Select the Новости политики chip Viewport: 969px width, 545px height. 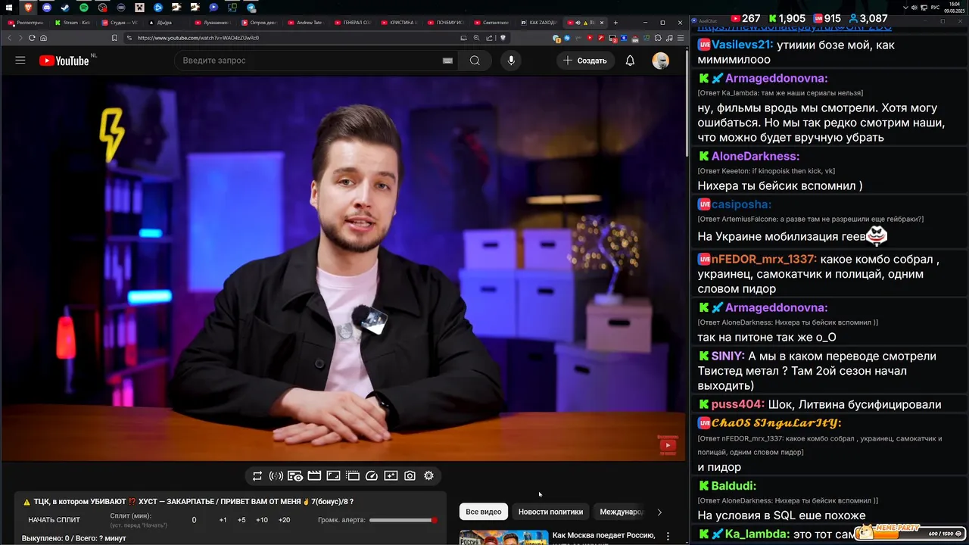[550, 512]
